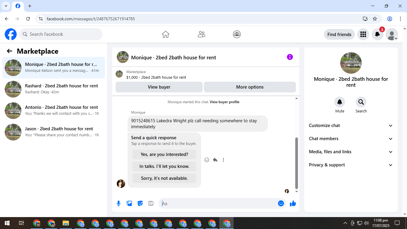Open the listing thumbnail in chat header
407x229 pixels.
click(123, 57)
